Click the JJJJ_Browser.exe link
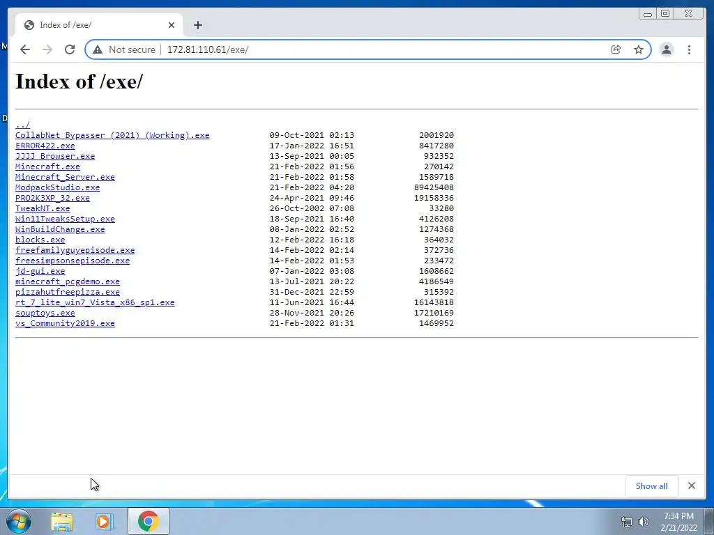The image size is (714, 535). (55, 156)
